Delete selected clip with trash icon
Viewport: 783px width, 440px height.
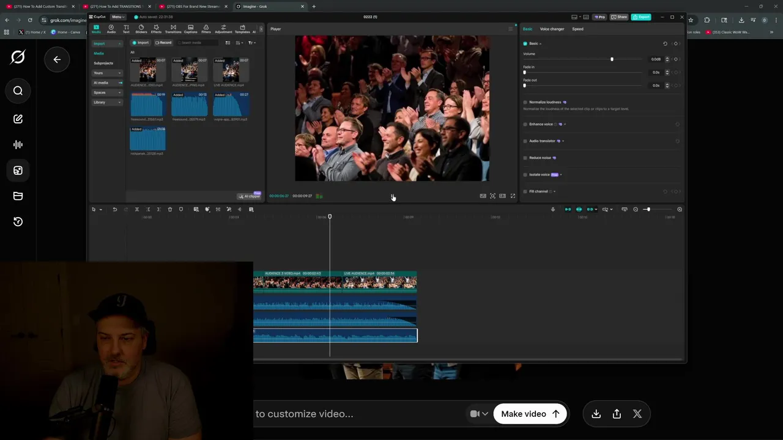pyautogui.click(x=170, y=210)
